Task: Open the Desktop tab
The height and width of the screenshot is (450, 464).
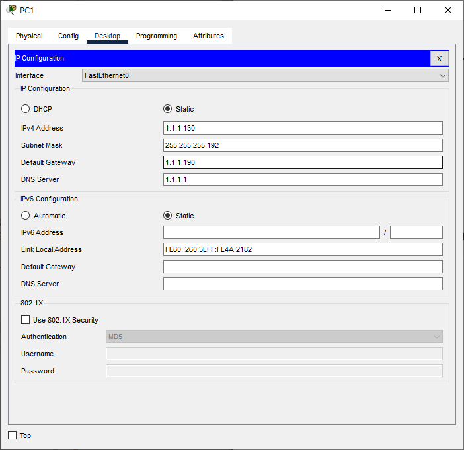Action: click(x=108, y=36)
